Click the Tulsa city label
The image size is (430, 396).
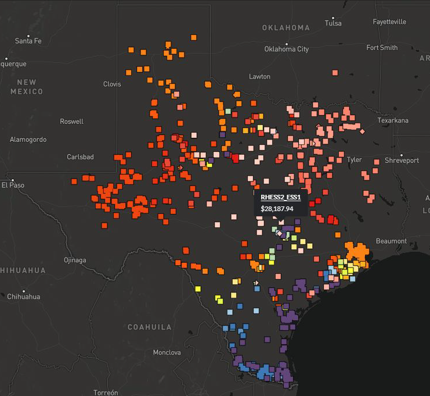tap(333, 23)
